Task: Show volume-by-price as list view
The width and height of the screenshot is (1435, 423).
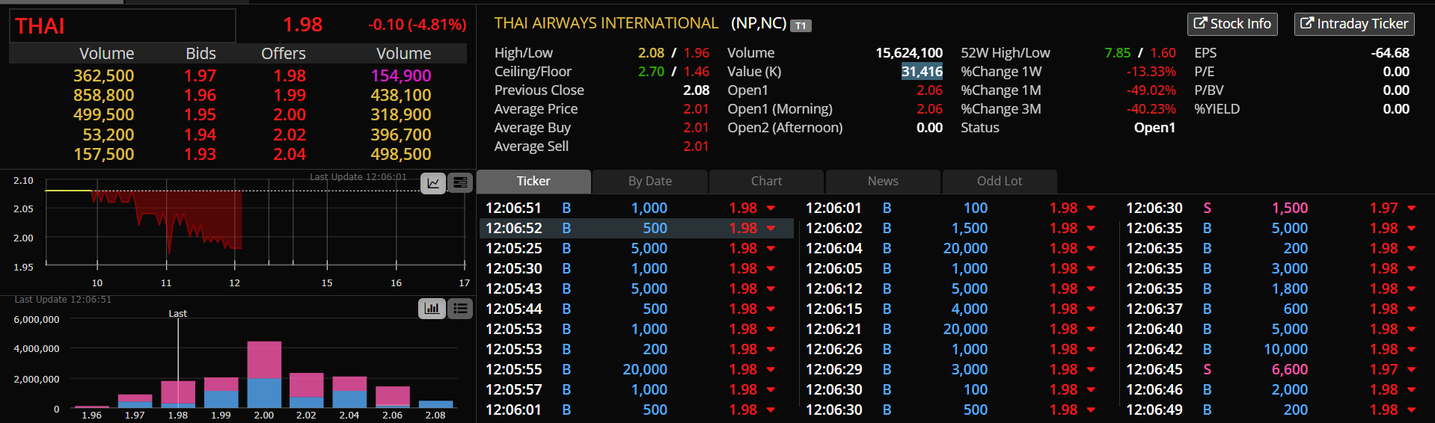Action: pos(460,309)
